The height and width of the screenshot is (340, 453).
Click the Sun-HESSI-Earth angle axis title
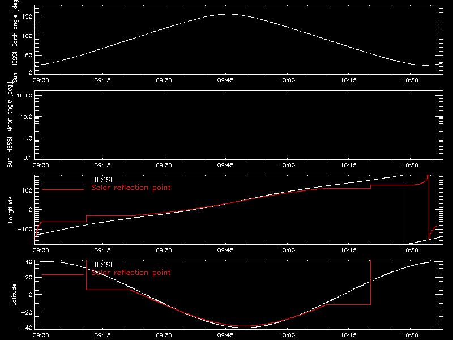pos(15,40)
